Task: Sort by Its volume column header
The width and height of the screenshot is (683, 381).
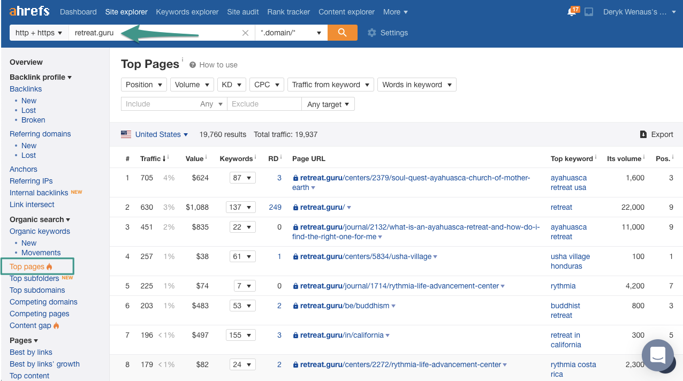Action: (x=624, y=158)
